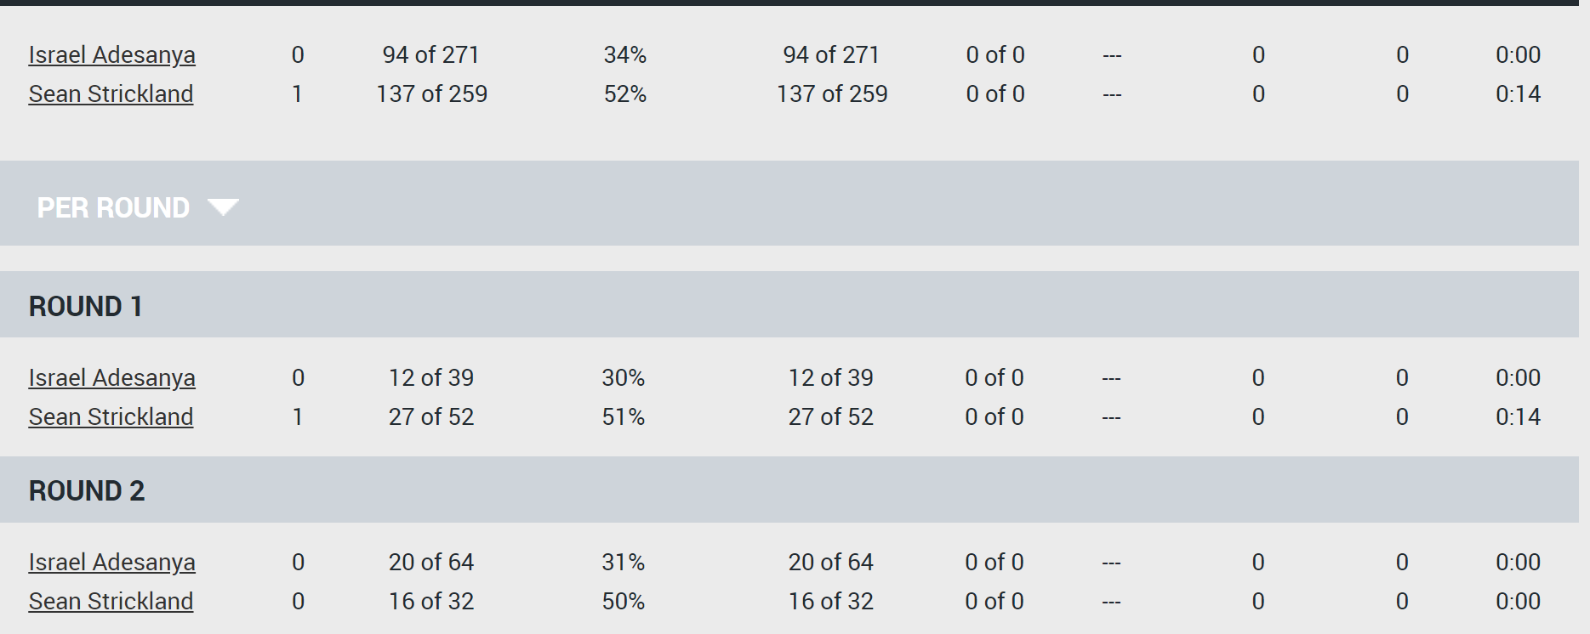Click the PER ROUND section label
This screenshot has height=634, width=1590.
click(113, 207)
